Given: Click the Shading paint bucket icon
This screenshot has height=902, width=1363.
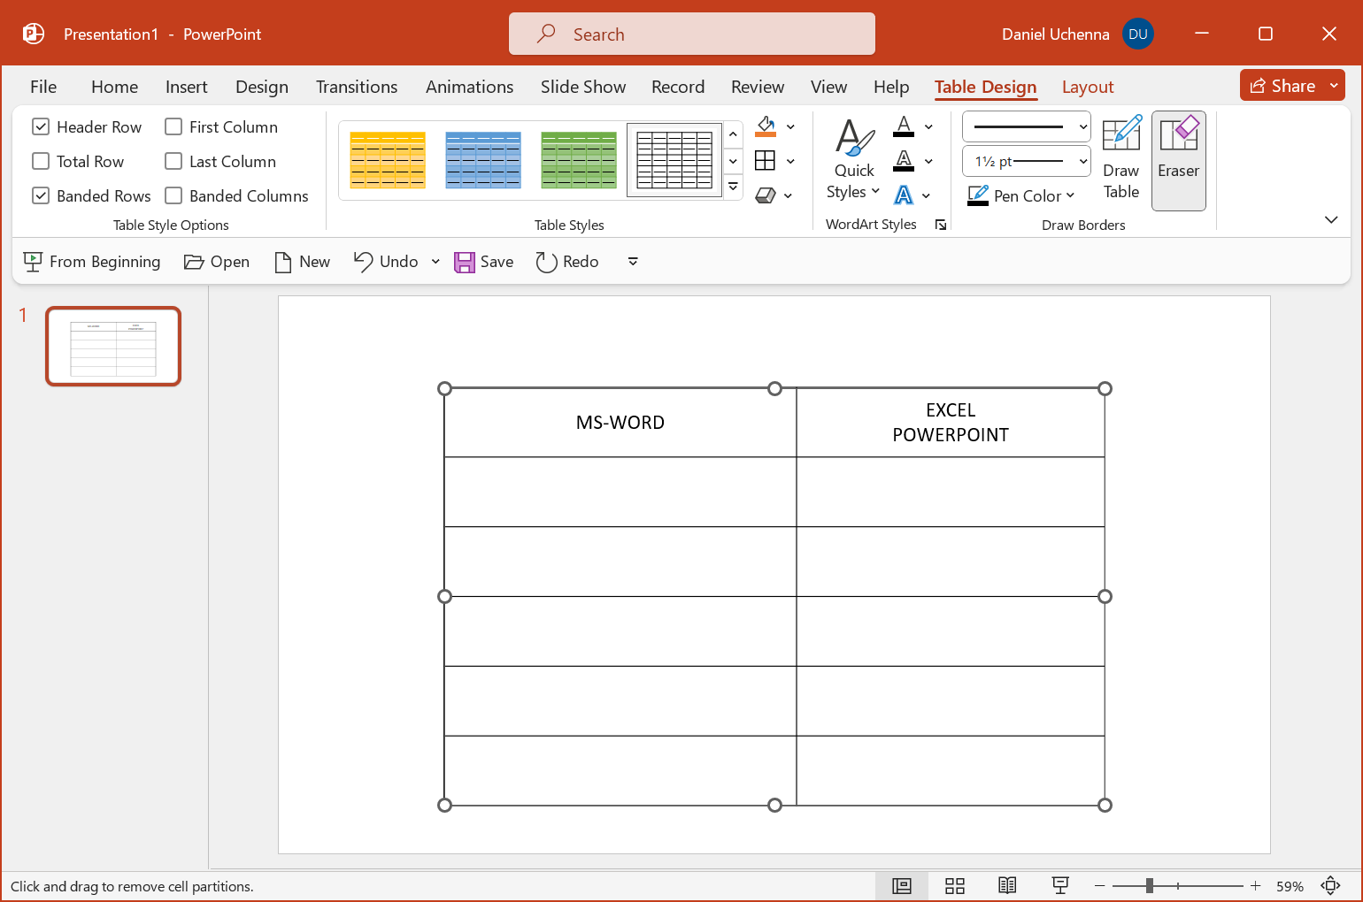Looking at the screenshot, I should [x=766, y=126].
